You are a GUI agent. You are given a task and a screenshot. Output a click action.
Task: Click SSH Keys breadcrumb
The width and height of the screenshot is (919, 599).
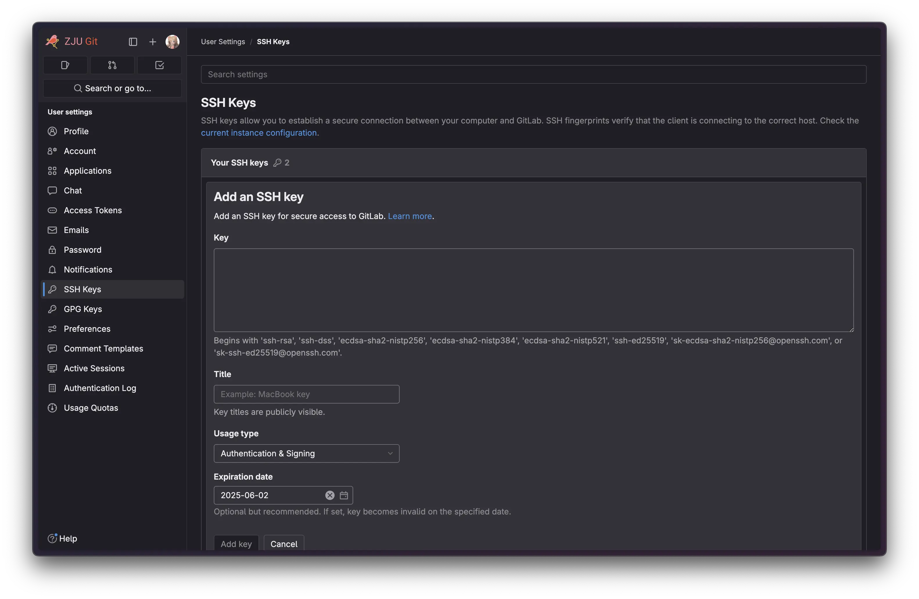pyautogui.click(x=273, y=42)
